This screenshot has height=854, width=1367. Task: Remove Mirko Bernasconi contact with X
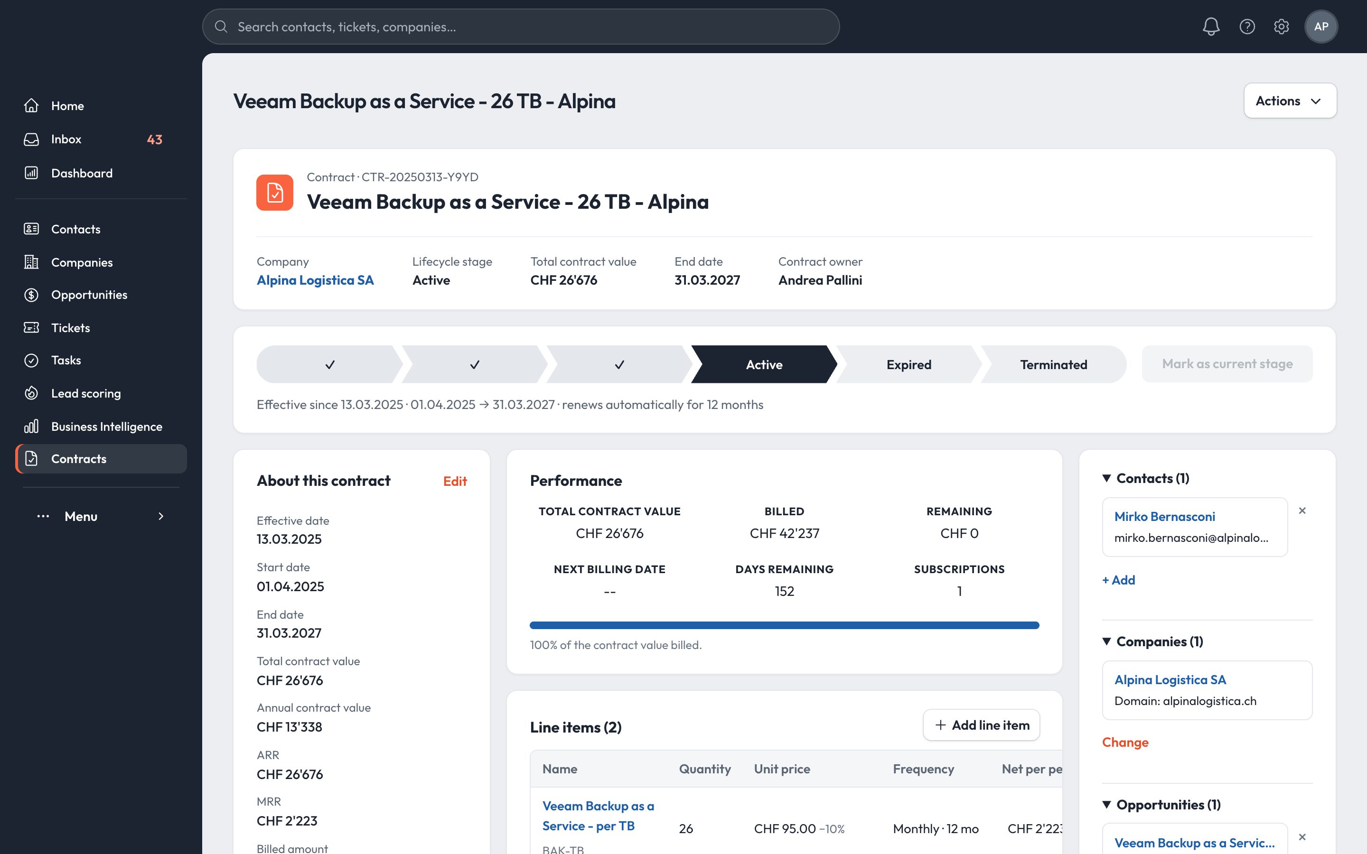1302,511
